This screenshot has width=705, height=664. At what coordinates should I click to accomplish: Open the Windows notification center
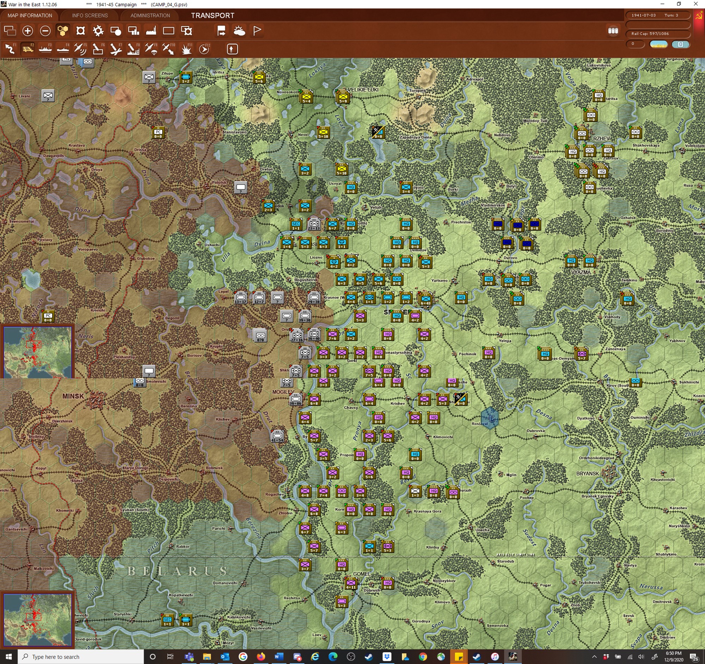(694, 657)
